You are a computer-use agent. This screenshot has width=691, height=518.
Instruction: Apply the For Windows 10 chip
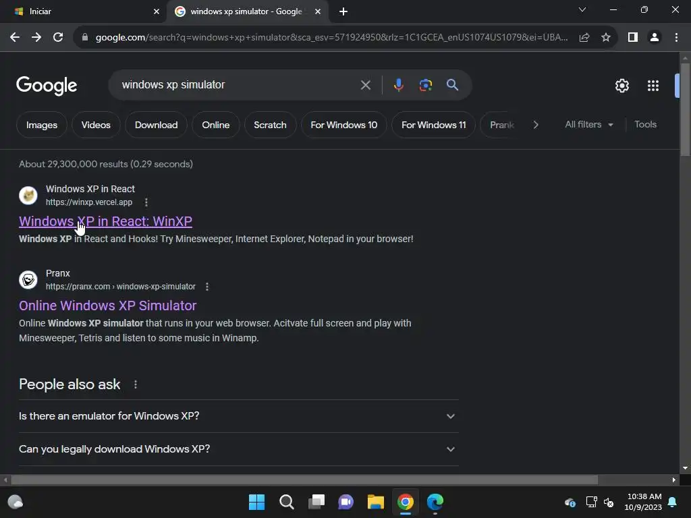[343, 125]
